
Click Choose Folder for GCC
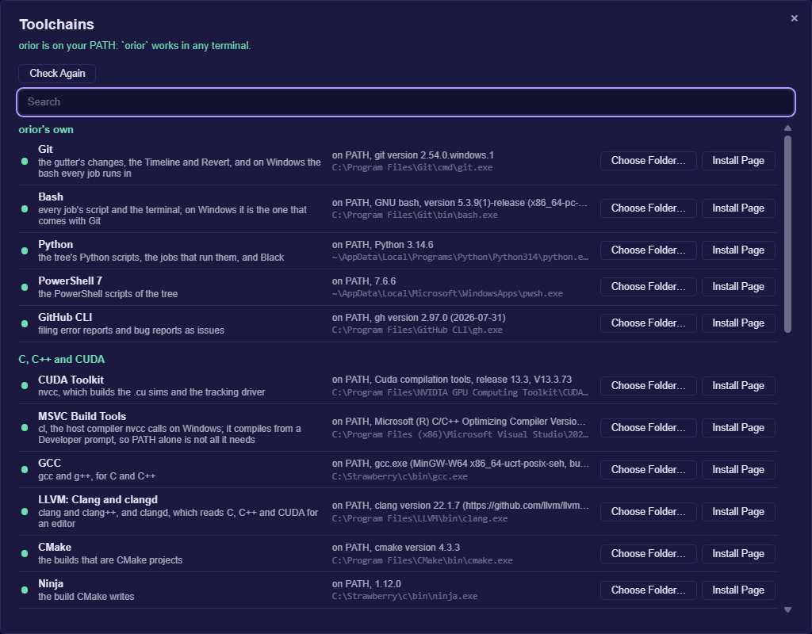click(x=648, y=470)
